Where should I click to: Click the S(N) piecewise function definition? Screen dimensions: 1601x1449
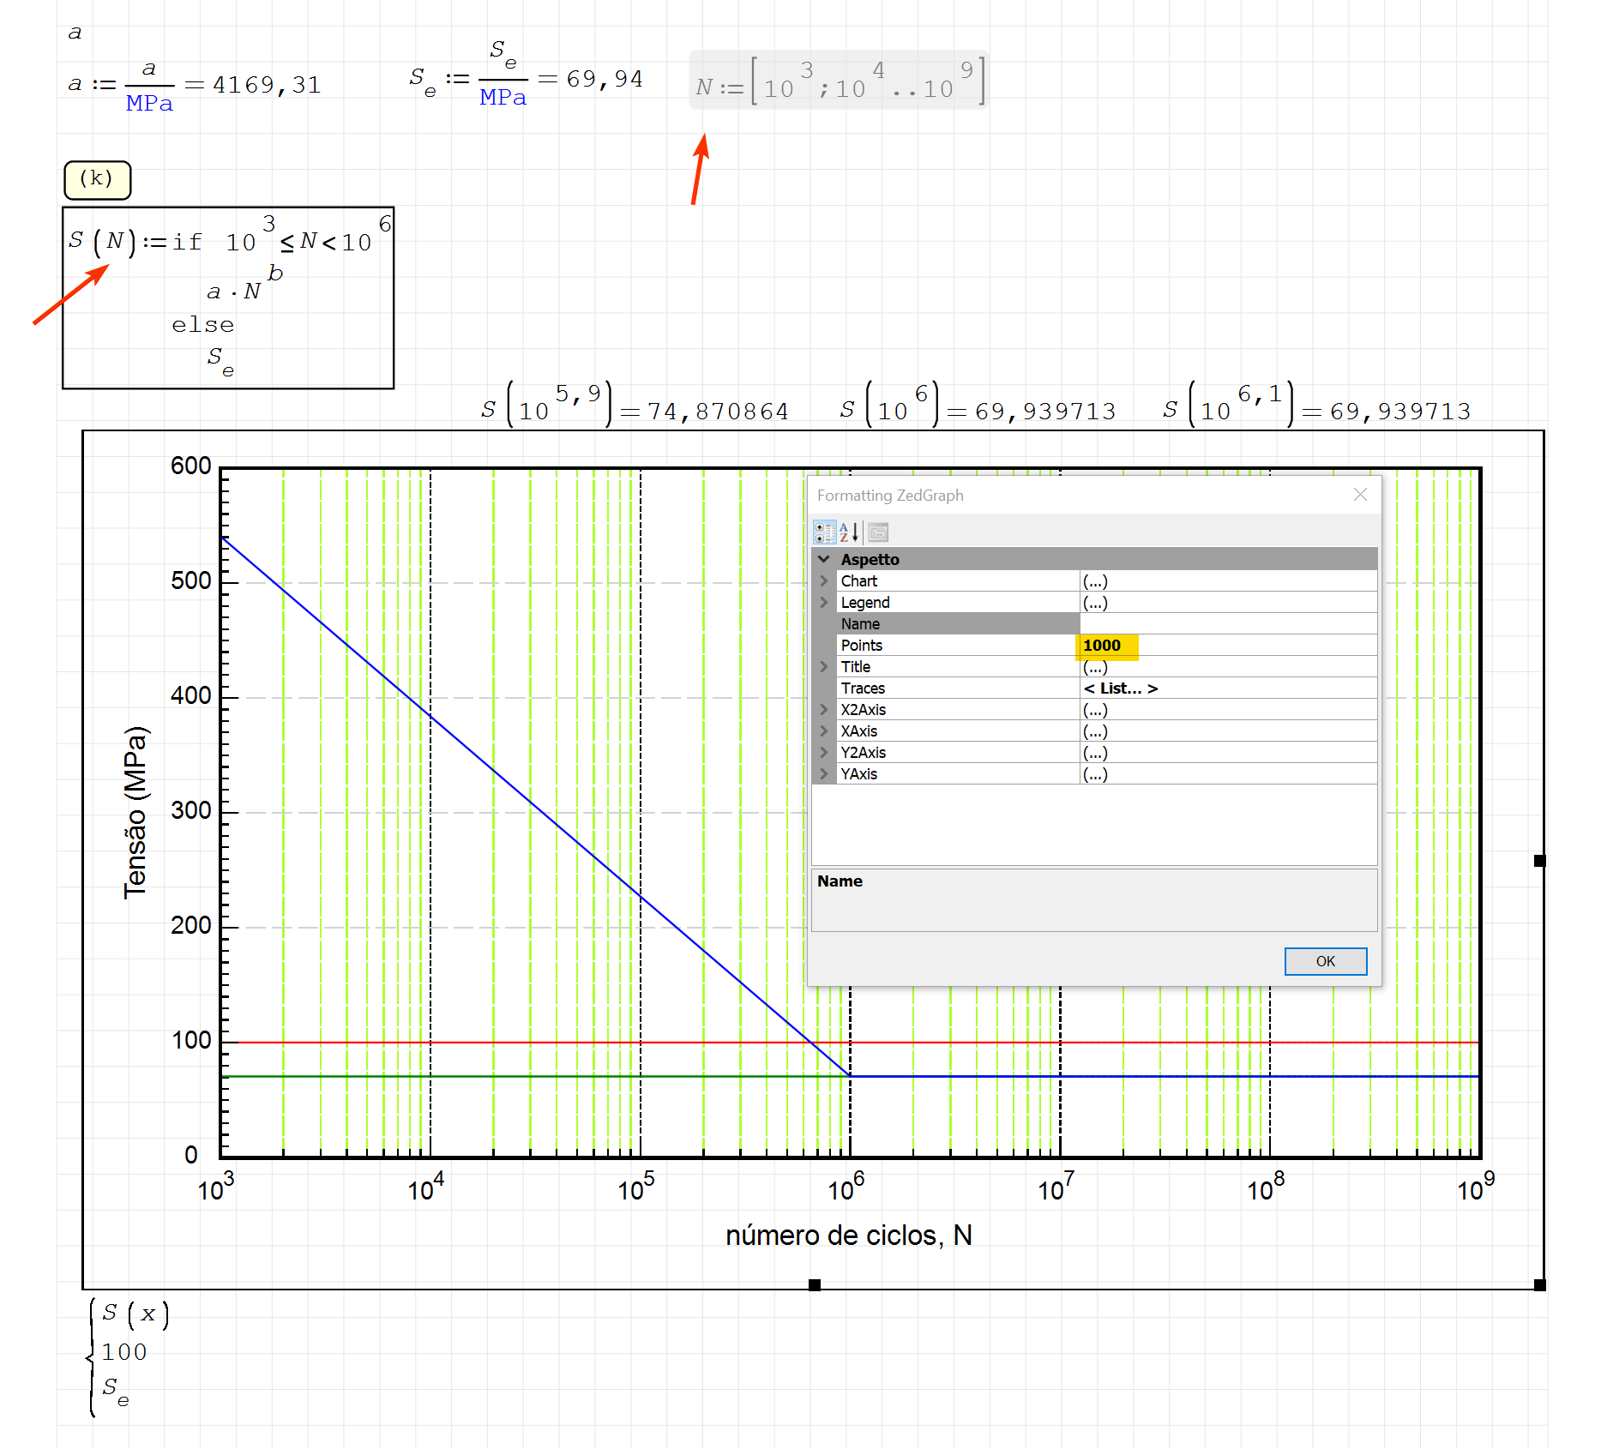click(x=228, y=298)
